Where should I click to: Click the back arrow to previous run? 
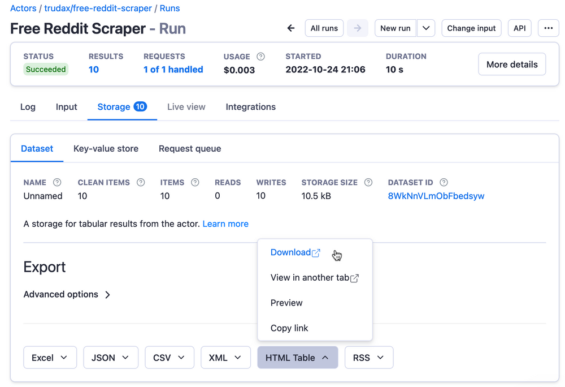click(290, 28)
